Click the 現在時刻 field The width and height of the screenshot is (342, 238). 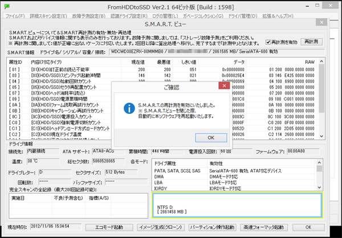point(56,227)
